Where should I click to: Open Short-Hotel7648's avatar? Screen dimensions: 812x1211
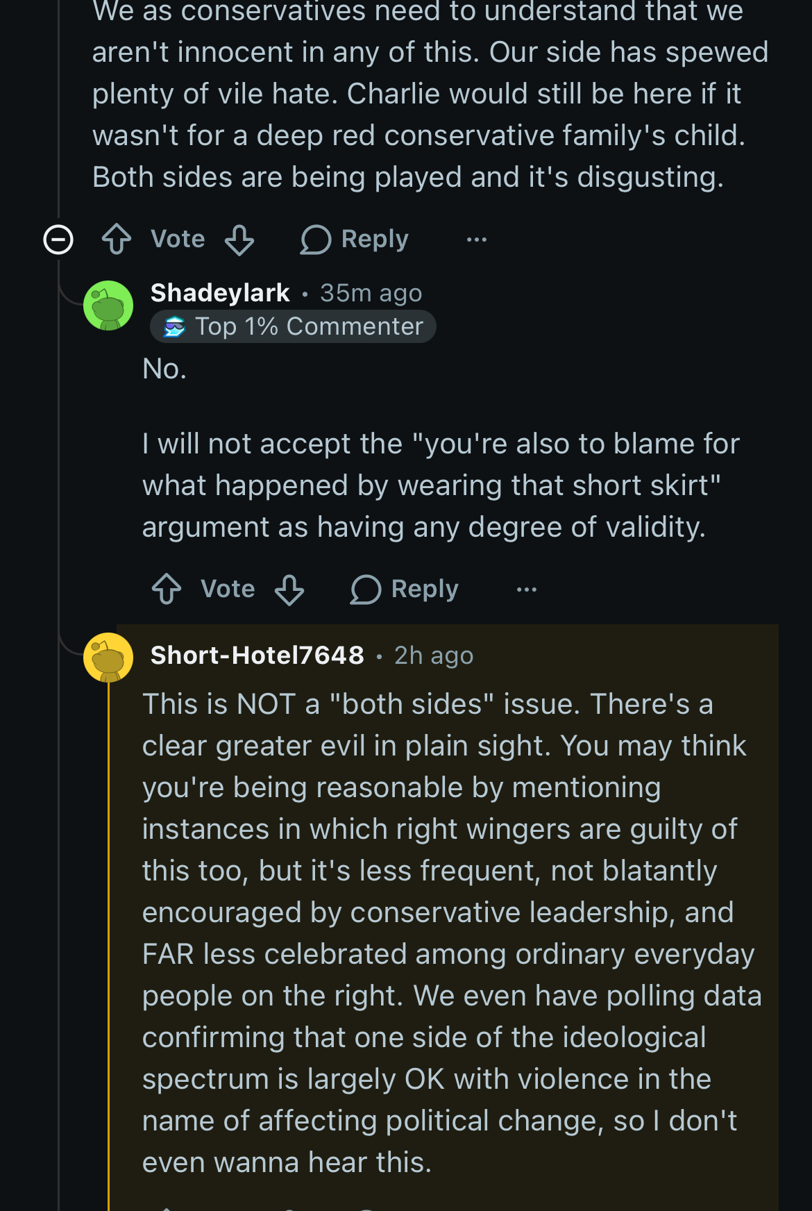(x=108, y=657)
